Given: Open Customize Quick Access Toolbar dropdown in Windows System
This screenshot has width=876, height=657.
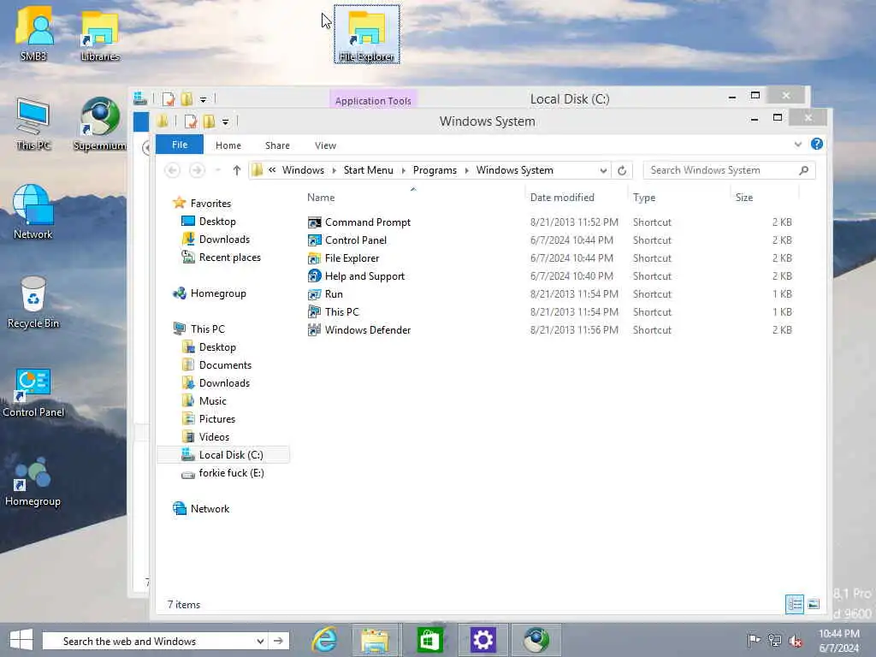Looking at the screenshot, I should (225, 121).
